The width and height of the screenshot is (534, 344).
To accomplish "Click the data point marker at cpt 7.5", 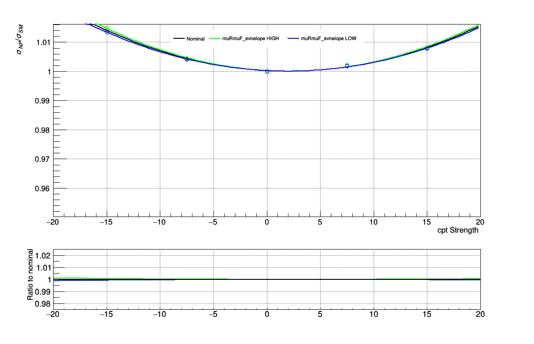I will 347,66.
